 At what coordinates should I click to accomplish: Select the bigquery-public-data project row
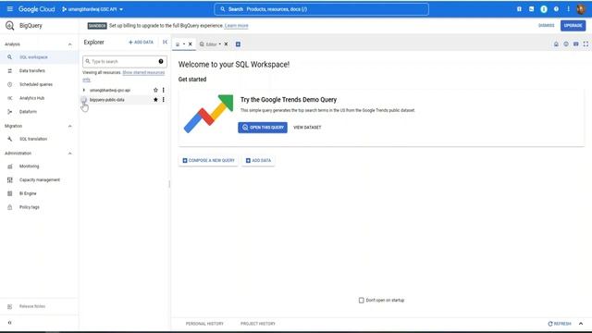(124, 100)
